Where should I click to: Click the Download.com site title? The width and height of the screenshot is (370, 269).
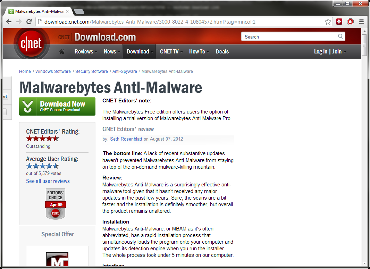105,37
